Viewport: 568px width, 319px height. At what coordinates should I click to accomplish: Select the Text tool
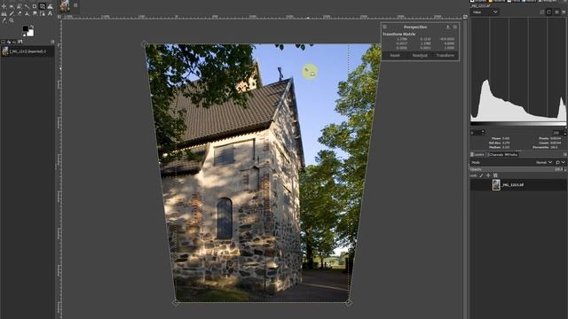[50, 13]
